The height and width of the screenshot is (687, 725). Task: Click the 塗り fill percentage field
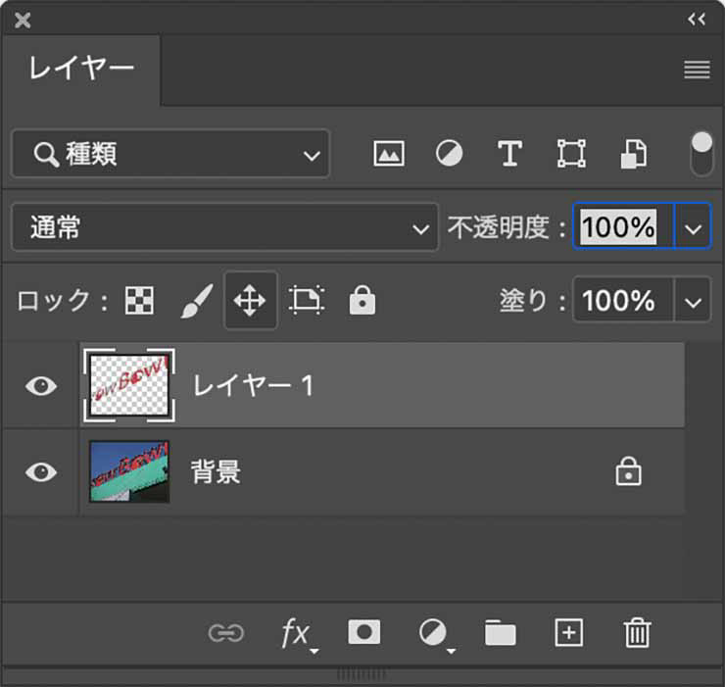[621, 301]
